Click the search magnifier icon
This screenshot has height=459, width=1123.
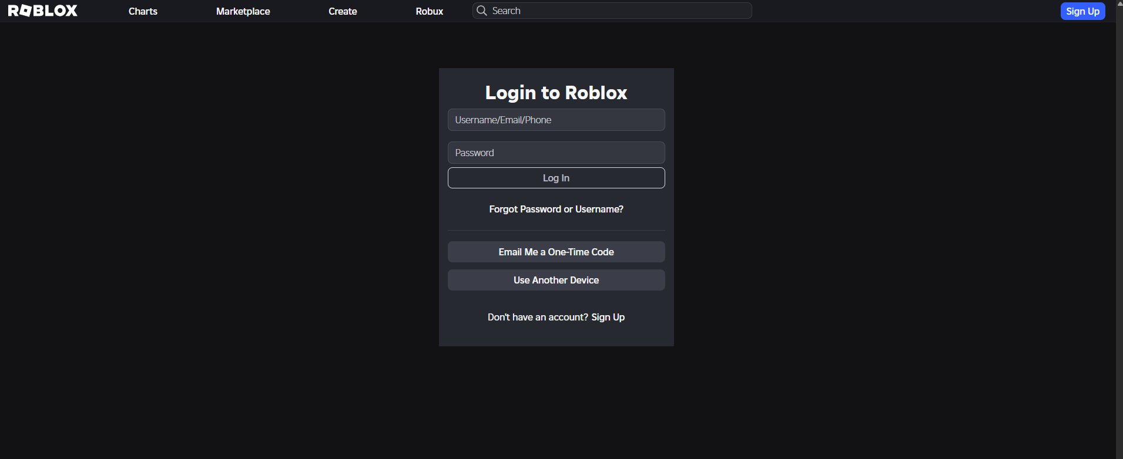point(482,11)
